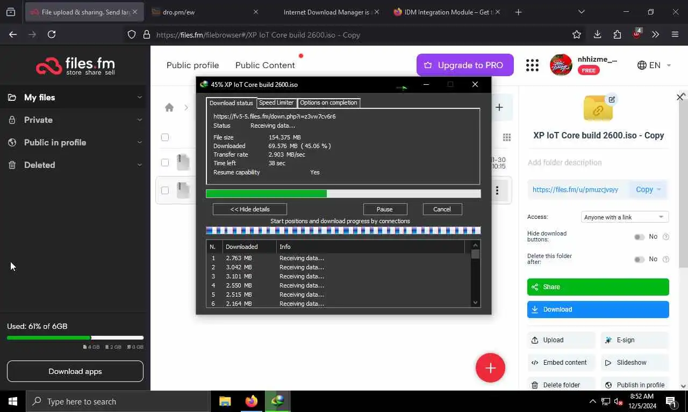Switch to Options on completion tab
This screenshot has height=412, width=688.
tap(328, 102)
